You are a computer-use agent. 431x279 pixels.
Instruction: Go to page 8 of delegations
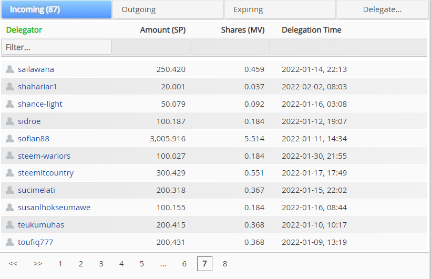click(x=225, y=264)
